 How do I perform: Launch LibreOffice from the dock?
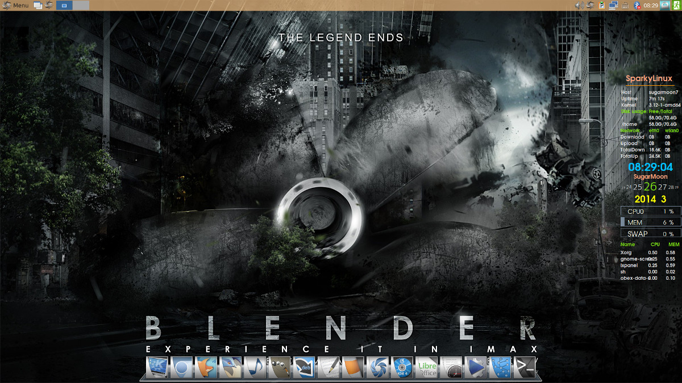(x=426, y=368)
